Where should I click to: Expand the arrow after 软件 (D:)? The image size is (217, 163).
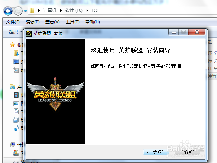[x=87, y=11]
